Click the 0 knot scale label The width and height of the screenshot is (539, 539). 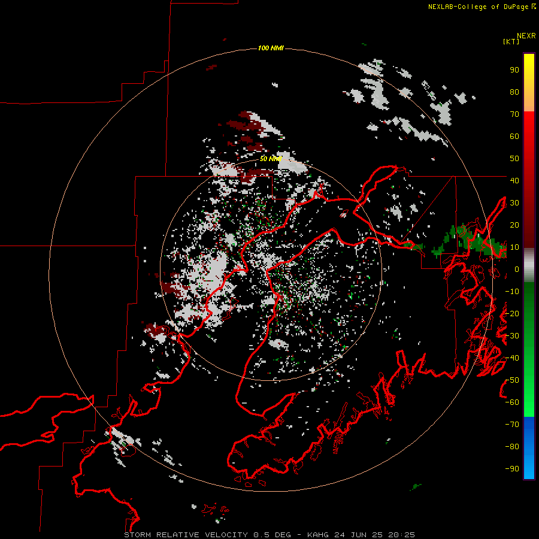pyautogui.click(x=517, y=269)
